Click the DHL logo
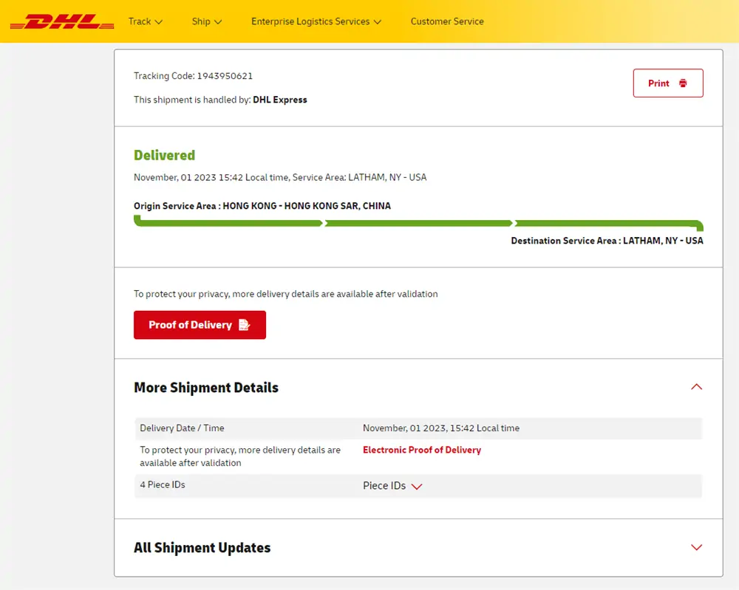The height and width of the screenshot is (590, 739). (x=62, y=21)
